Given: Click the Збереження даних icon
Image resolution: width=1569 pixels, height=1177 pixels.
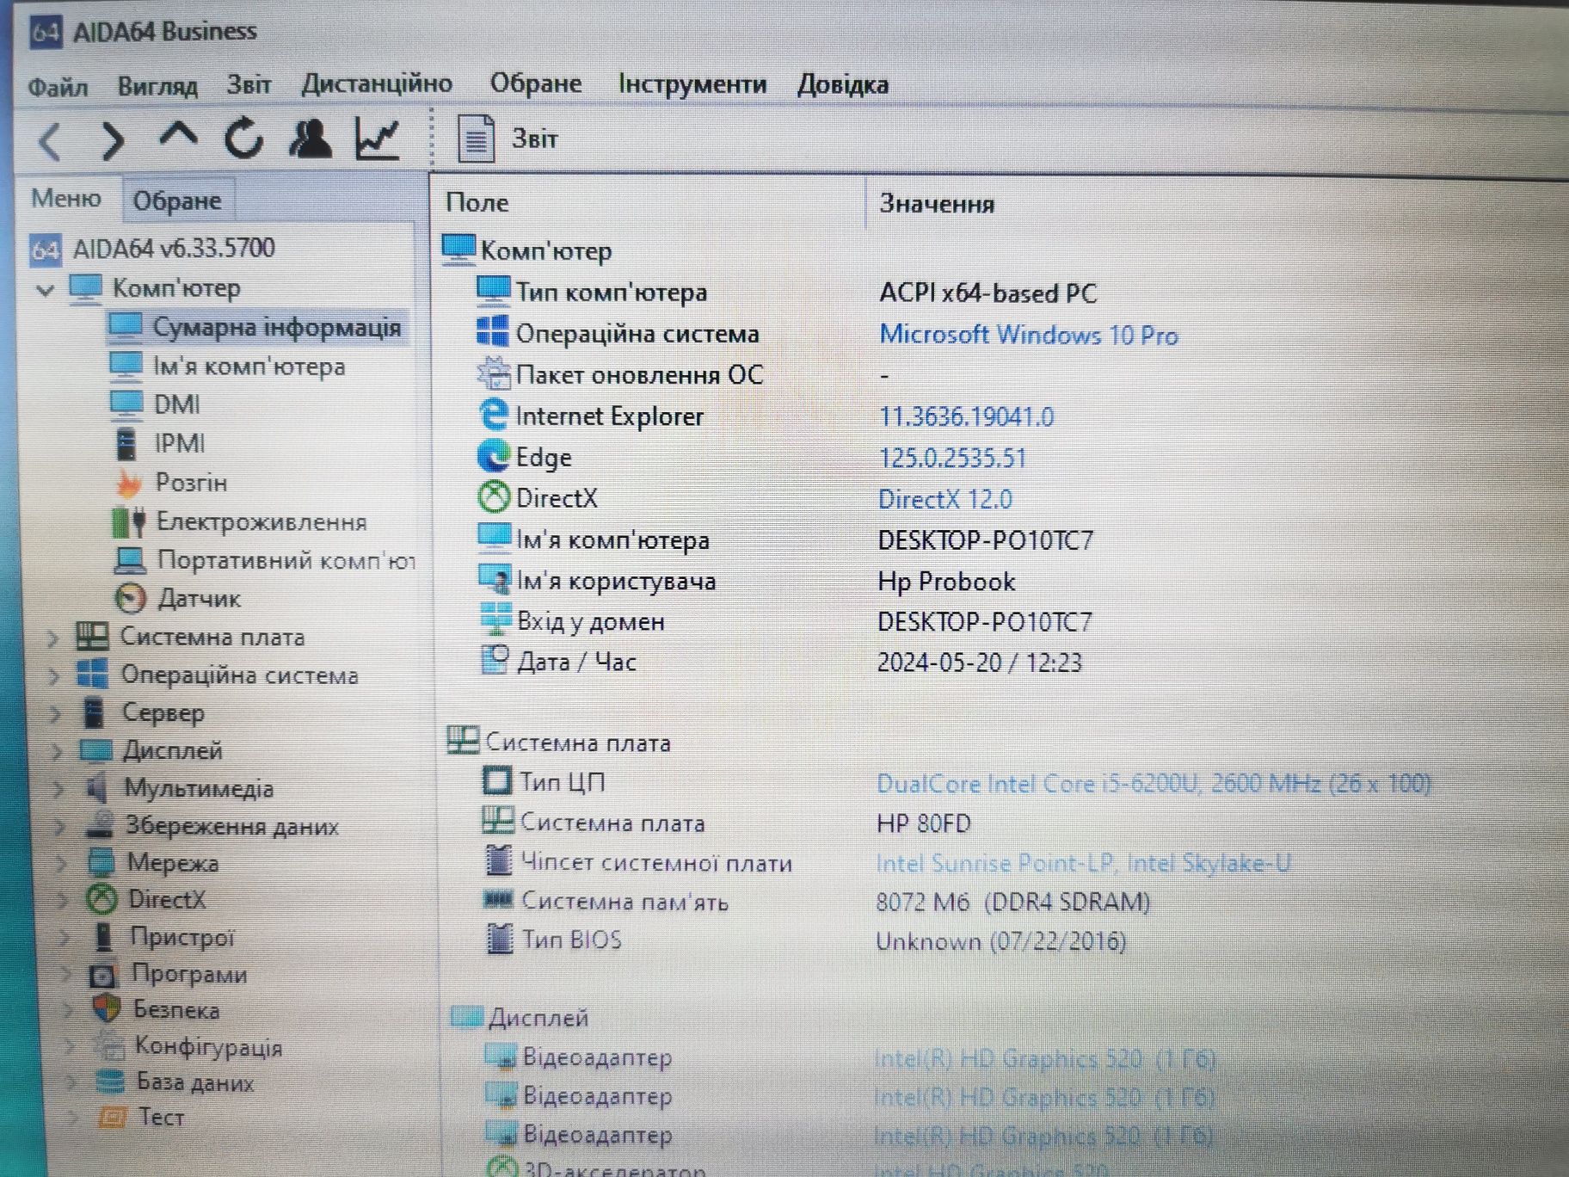Looking at the screenshot, I should 99,825.
